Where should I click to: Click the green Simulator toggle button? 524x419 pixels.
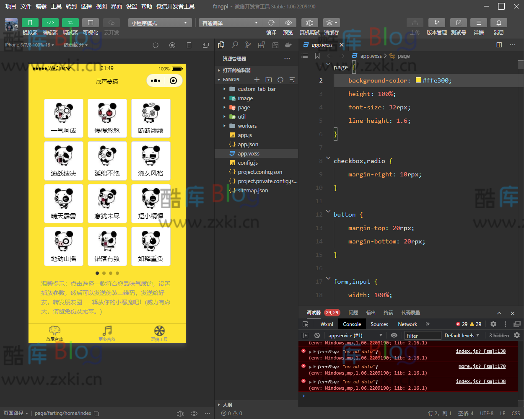tap(30, 23)
